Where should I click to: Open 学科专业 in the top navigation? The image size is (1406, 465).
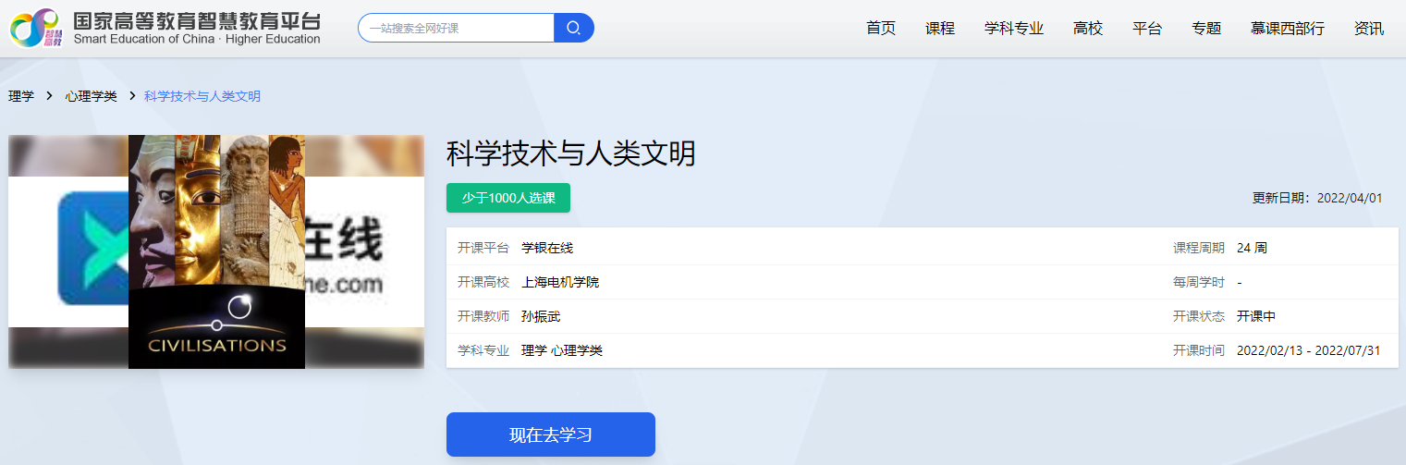1013,28
